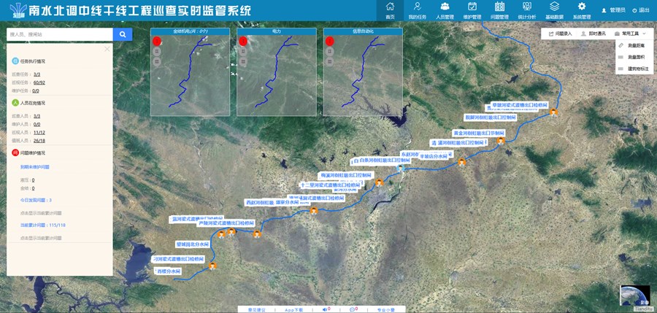Focus the 搜人员、搜闸站 search field

point(60,34)
